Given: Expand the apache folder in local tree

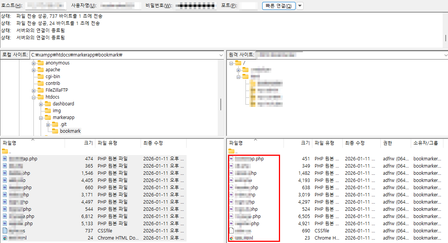Looking at the screenshot, I should 34,70.
